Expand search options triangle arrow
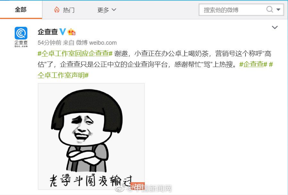 click(x=278, y=9)
